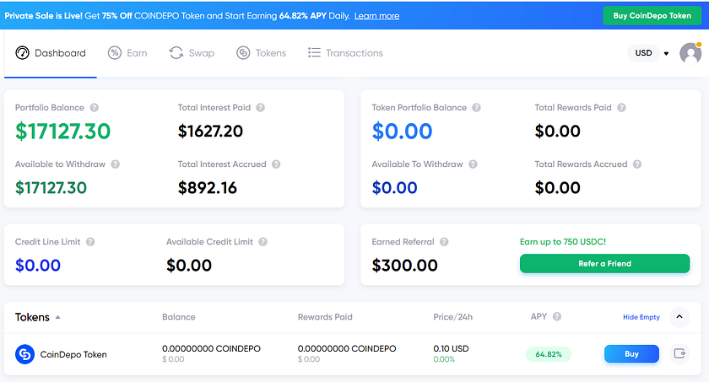
Task: Switch to the Earn tab
Action: coord(127,53)
